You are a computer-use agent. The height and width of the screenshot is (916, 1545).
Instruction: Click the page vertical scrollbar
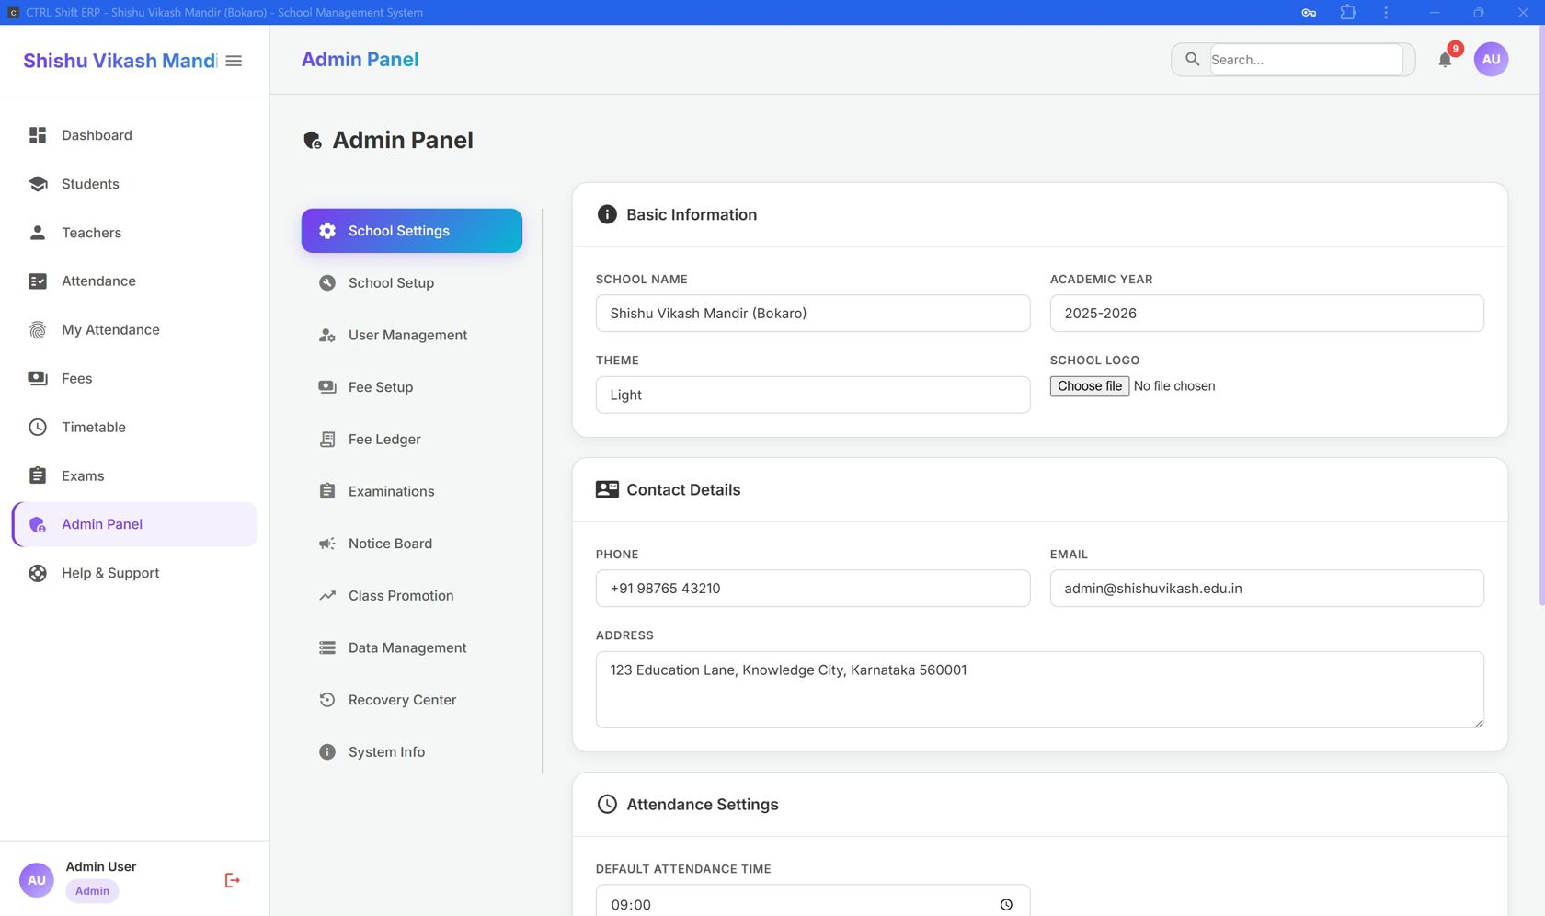(1541, 317)
